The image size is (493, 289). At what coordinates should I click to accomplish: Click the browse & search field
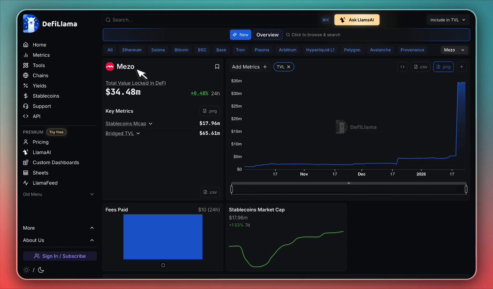[313, 35]
